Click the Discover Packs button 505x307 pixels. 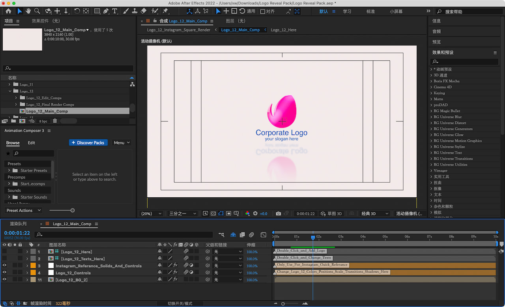point(88,142)
